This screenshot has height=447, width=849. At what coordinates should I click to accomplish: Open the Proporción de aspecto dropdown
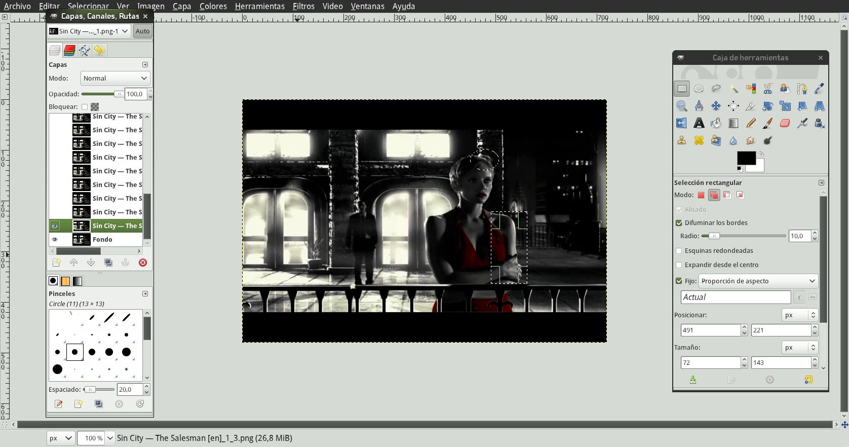point(758,281)
